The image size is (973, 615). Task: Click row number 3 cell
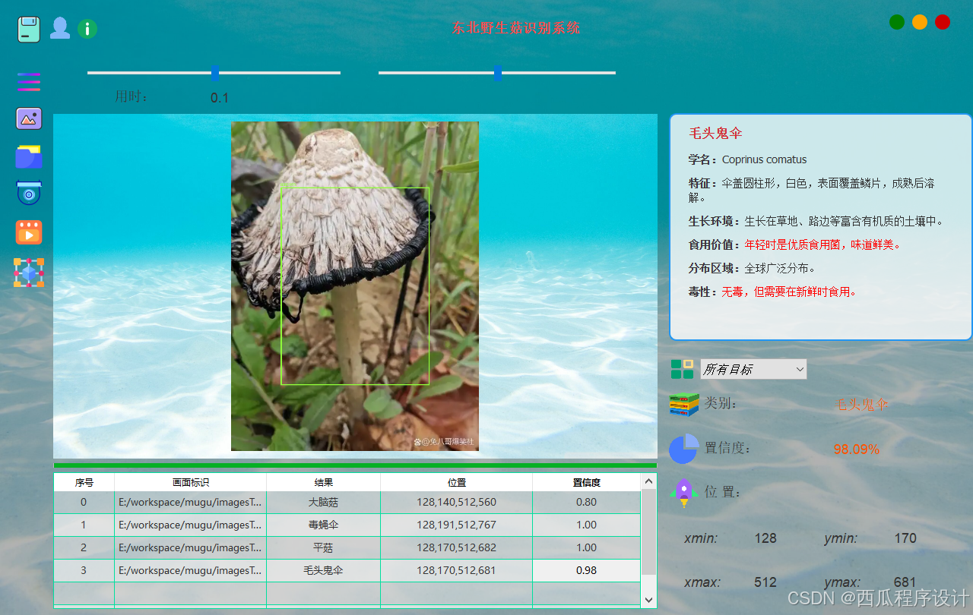[84, 570]
